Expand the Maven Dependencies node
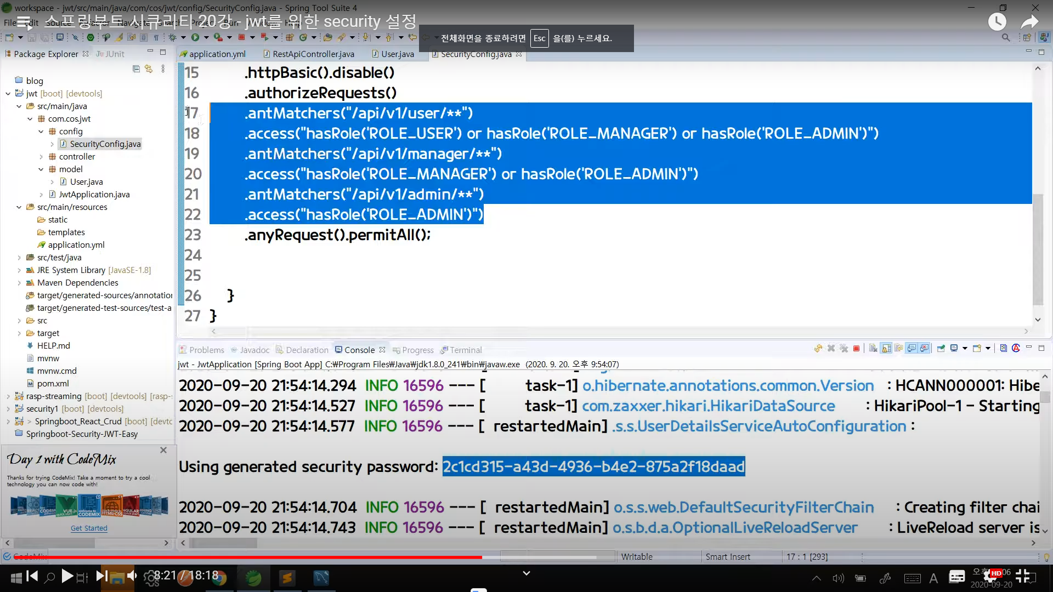This screenshot has height=592, width=1053. click(x=19, y=283)
